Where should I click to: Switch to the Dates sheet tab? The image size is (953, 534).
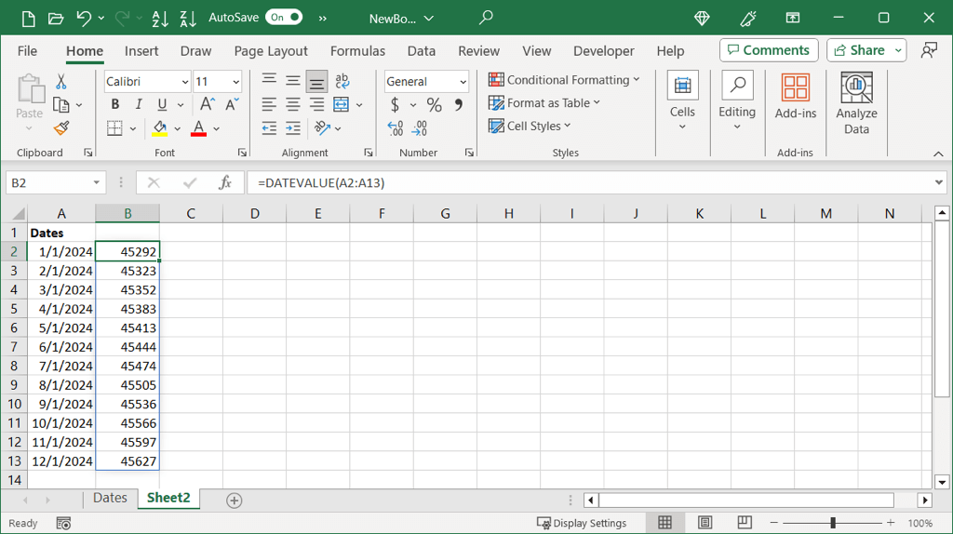click(x=110, y=499)
